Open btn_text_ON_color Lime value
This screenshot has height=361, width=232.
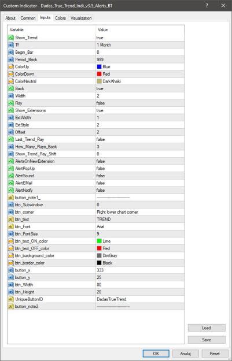pos(140,241)
